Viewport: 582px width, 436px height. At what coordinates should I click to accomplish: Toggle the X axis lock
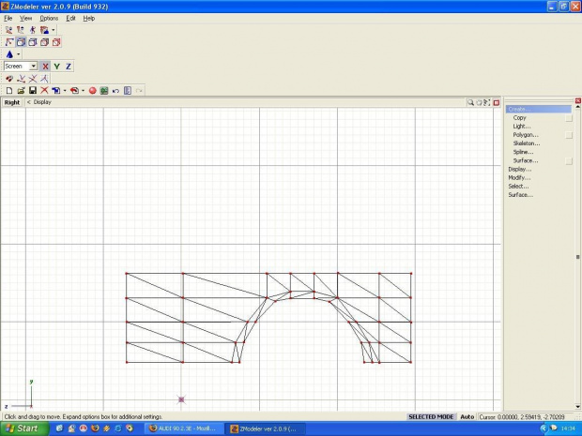point(45,67)
